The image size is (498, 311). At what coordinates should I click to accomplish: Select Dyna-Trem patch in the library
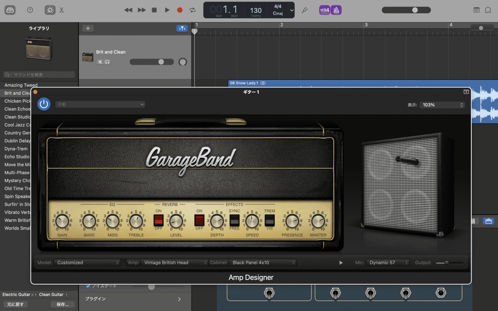pyautogui.click(x=16, y=148)
